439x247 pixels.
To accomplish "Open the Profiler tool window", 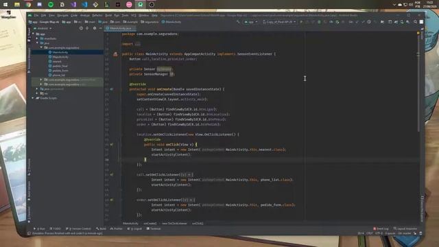I will [x=117, y=228].
